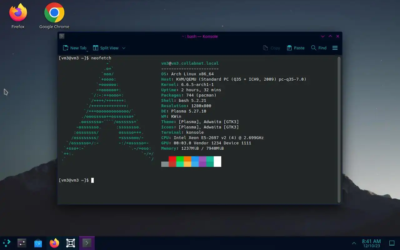Open a New Tab in Konsole

pyautogui.click(x=74, y=48)
